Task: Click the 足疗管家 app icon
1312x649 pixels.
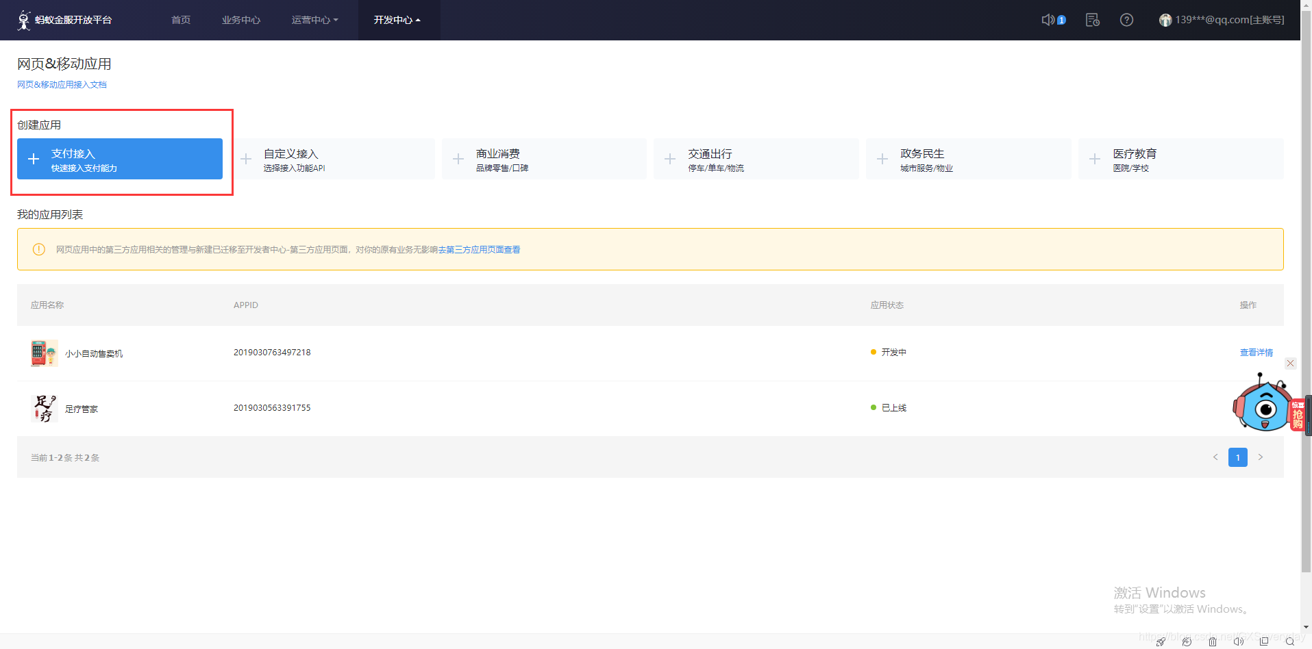Action: click(45, 409)
